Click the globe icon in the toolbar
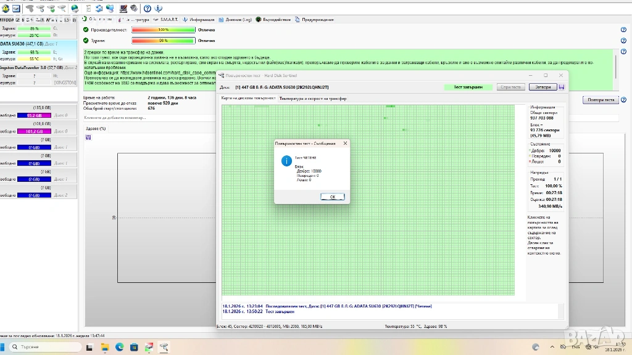The width and height of the screenshot is (632, 355). pyautogui.click(x=75, y=9)
